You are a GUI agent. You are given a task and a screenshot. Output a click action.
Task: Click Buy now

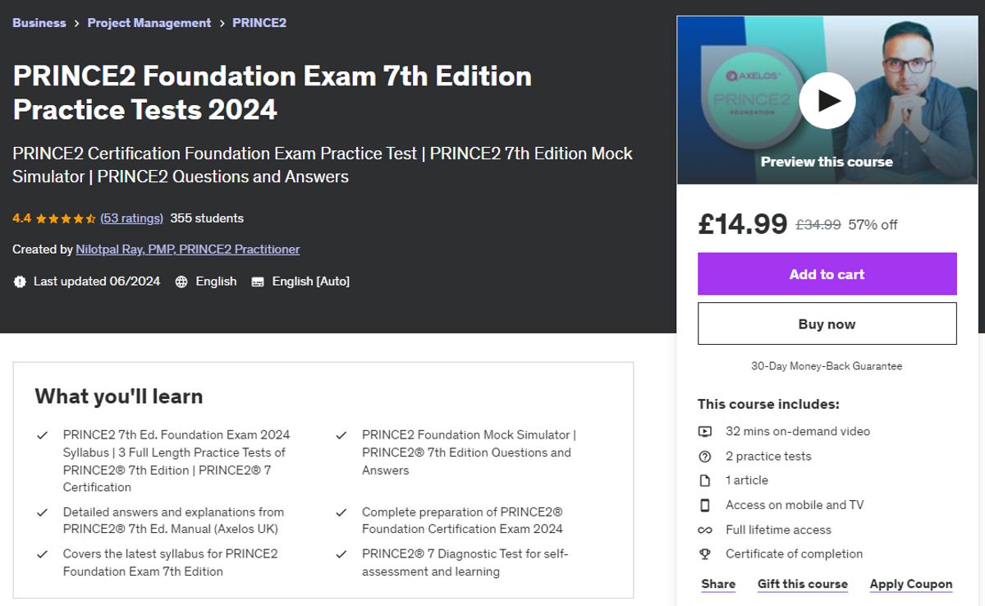click(x=827, y=323)
